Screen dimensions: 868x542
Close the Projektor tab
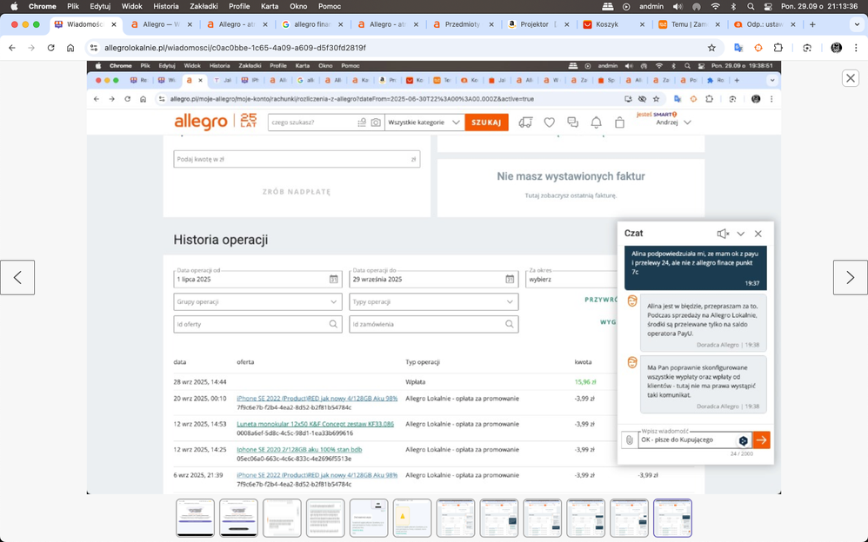pos(566,24)
